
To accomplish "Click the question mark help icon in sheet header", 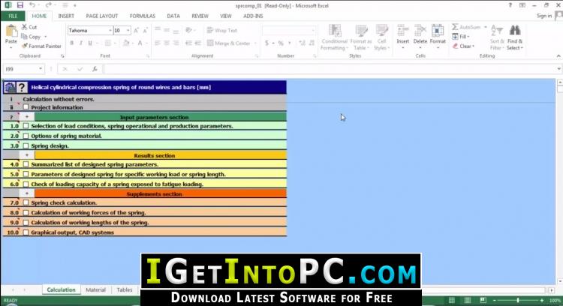I will pos(22,87).
